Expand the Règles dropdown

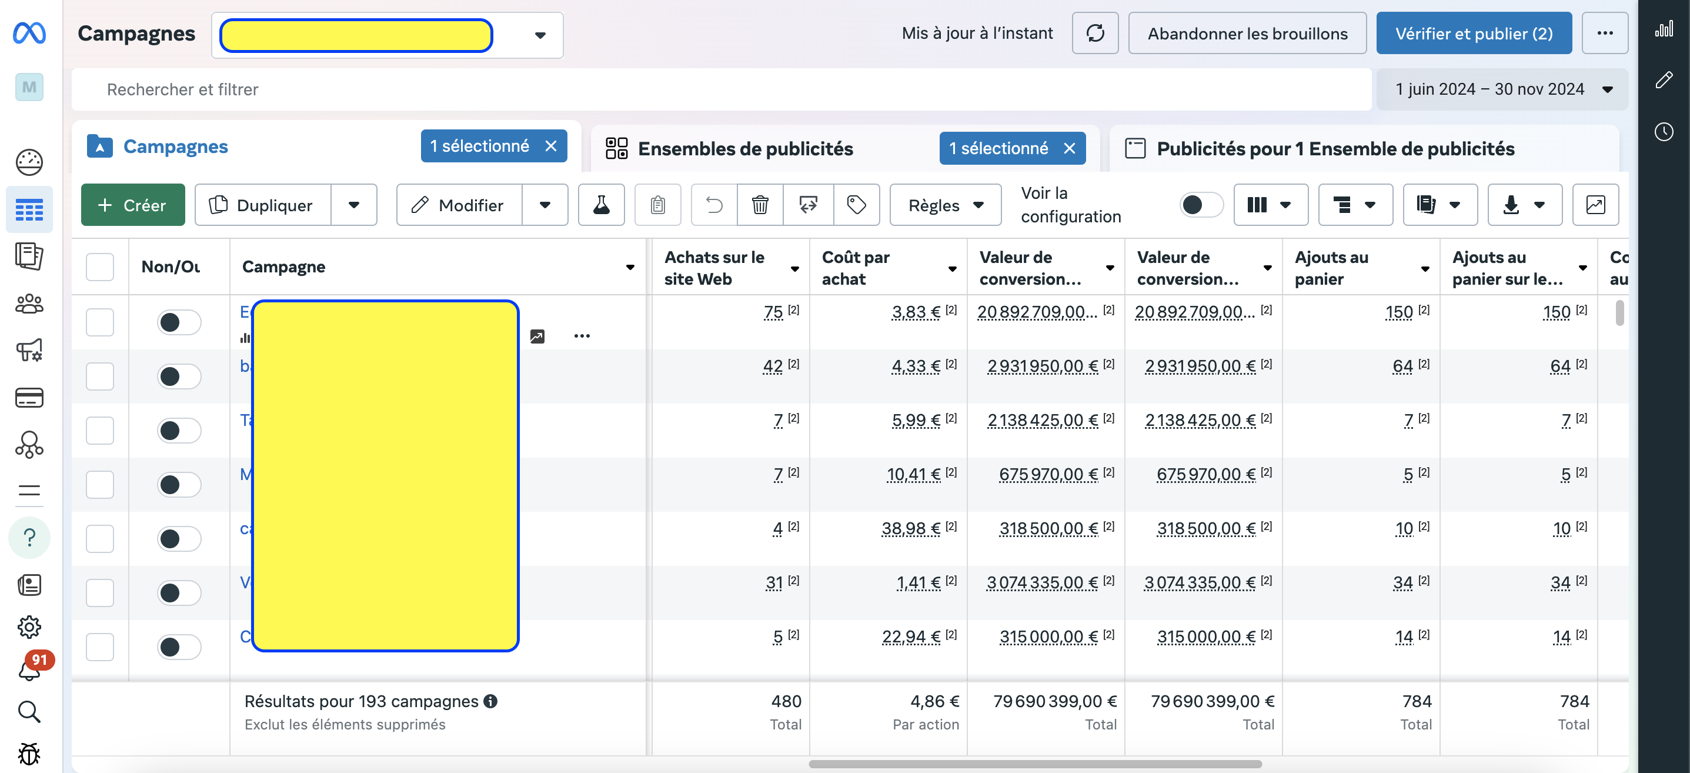click(945, 205)
